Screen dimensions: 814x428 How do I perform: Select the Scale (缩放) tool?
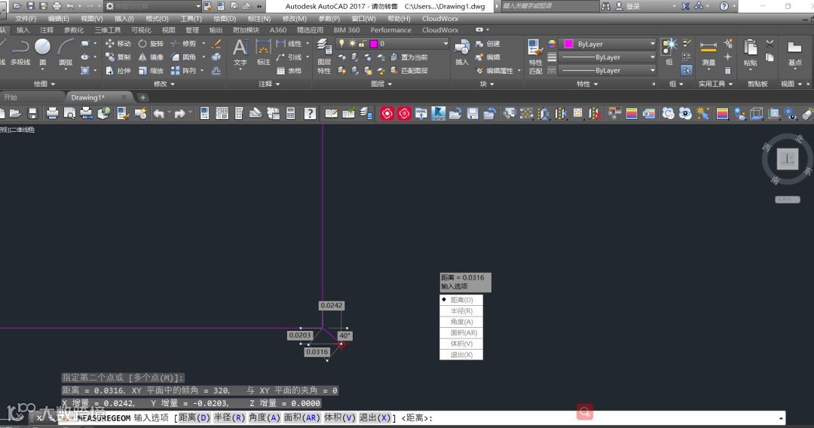coord(151,71)
